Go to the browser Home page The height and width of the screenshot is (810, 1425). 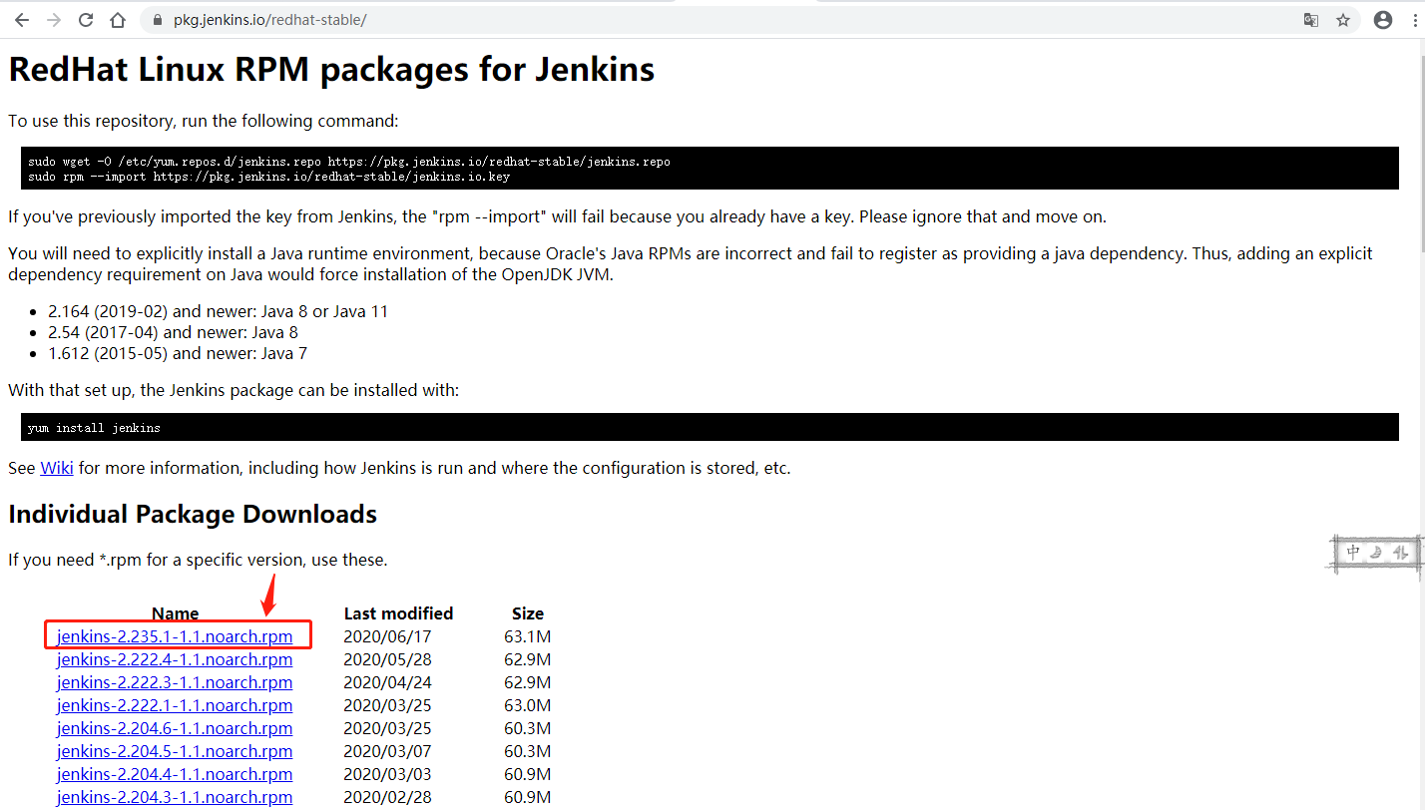pos(118,20)
